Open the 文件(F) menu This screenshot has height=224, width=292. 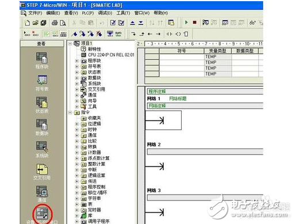35,13
